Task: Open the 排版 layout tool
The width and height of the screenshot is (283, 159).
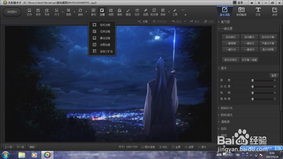Action: (x=163, y=12)
